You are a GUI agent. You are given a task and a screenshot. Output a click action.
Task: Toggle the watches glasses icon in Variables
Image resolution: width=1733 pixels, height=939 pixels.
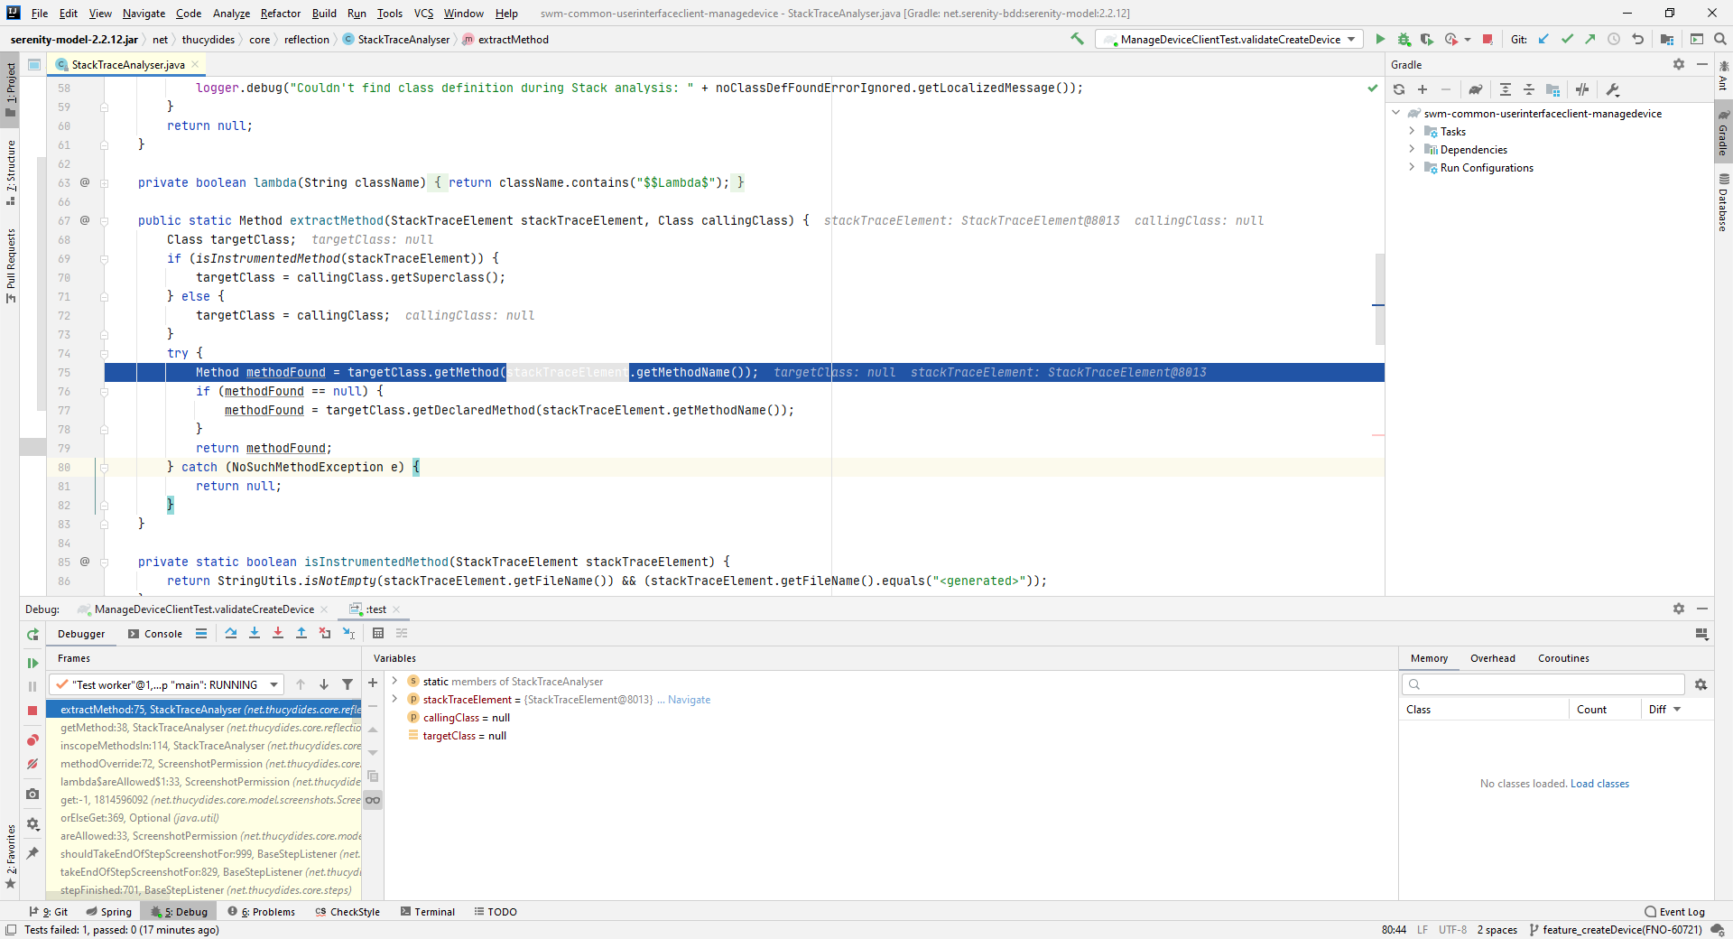click(x=373, y=800)
